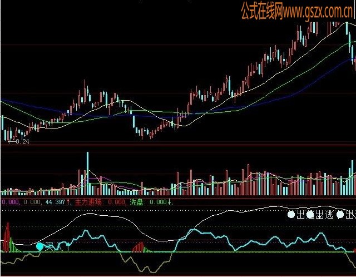
Task: Click the cyan buy signal circle marker
Action: [x=39, y=246]
